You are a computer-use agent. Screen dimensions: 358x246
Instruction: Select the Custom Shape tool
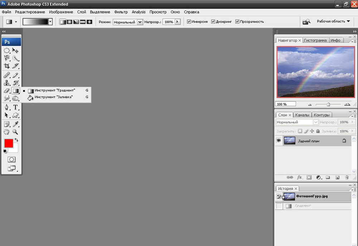[15, 115]
